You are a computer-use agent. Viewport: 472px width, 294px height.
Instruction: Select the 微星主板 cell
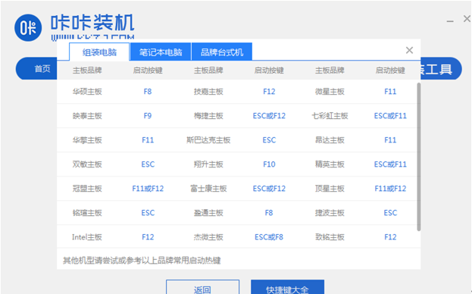tap(330, 92)
